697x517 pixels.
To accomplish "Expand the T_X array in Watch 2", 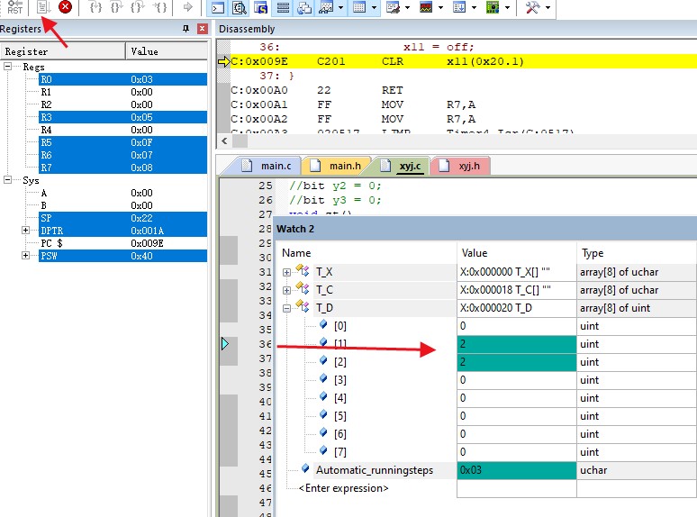I will tap(286, 272).
